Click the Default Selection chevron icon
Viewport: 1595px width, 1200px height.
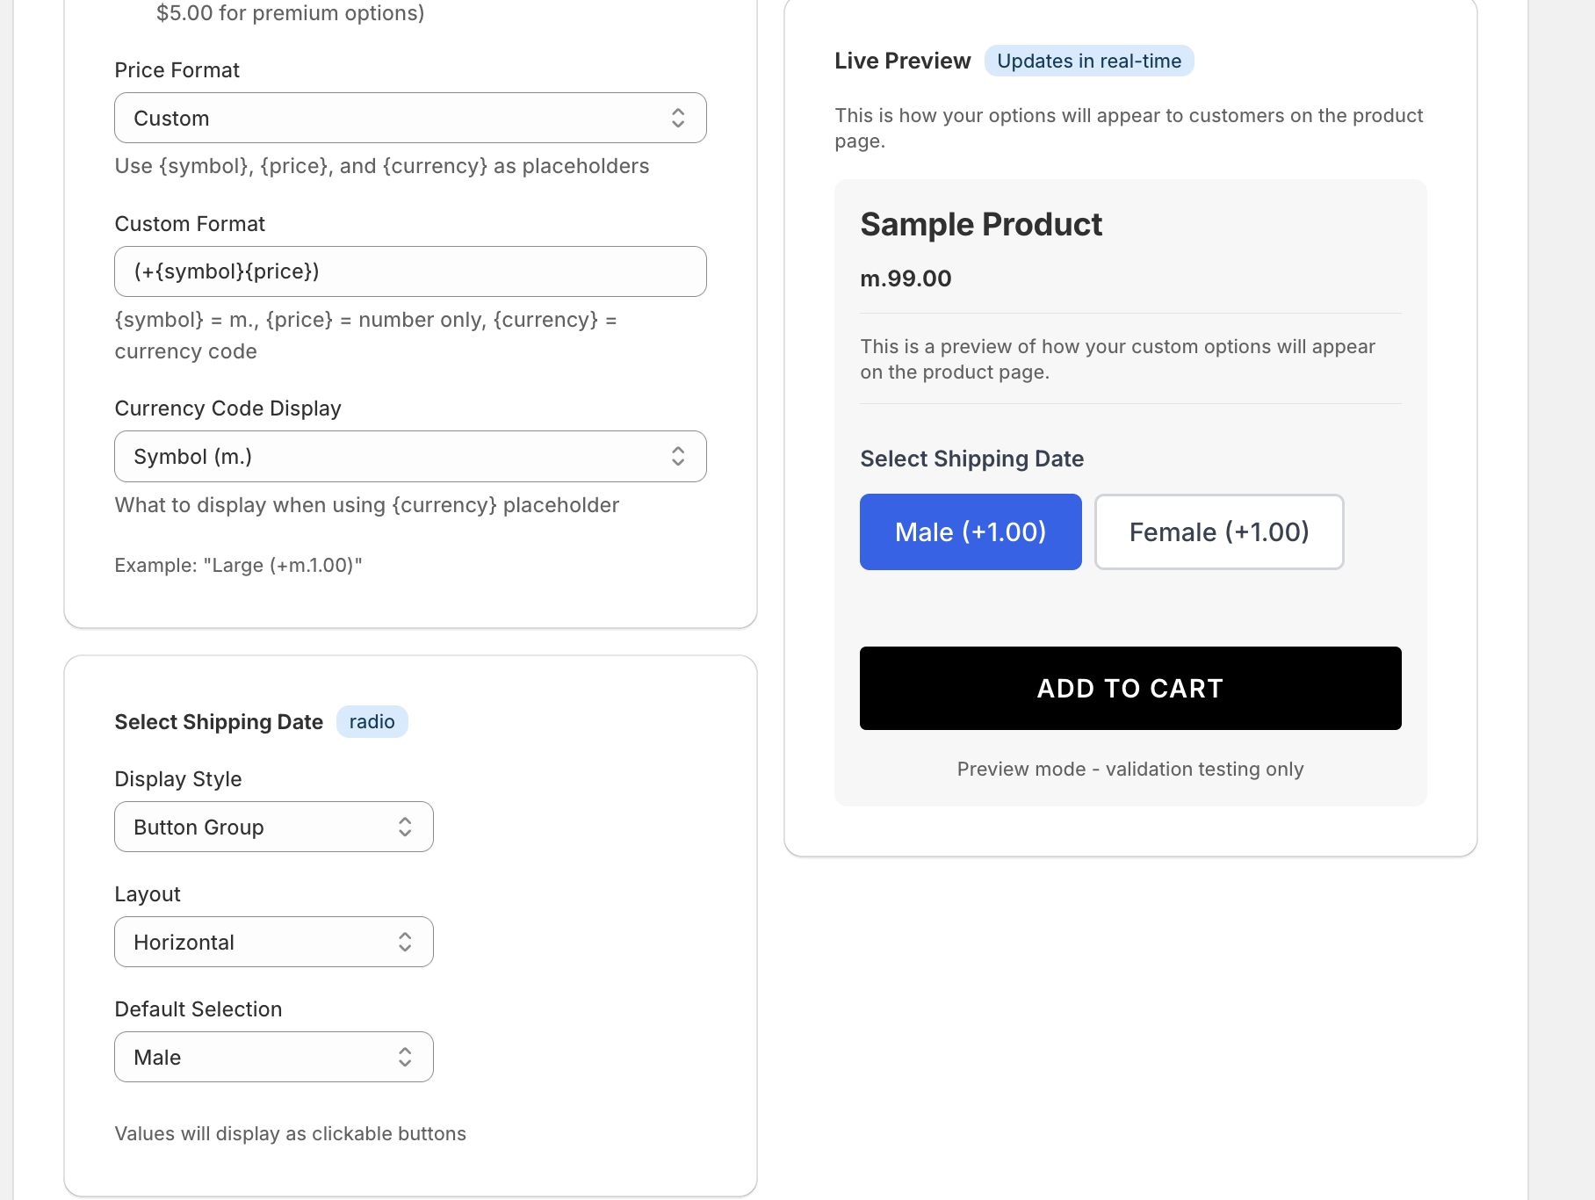click(x=404, y=1057)
